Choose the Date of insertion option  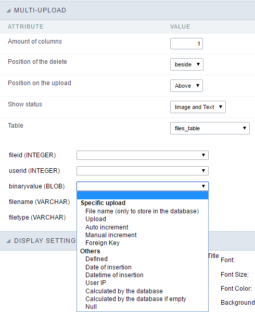tap(108, 267)
